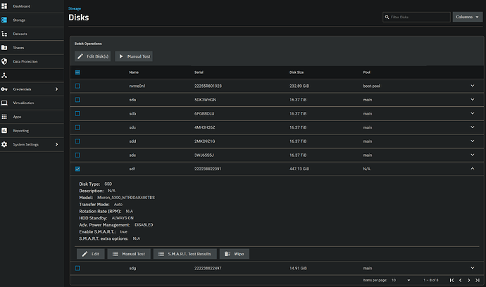Image resolution: width=486 pixels, height=287 pixels.
Task: Toggle the select-all disks checkbox in header
Action: pyautogui.click(x=77, y=72)
